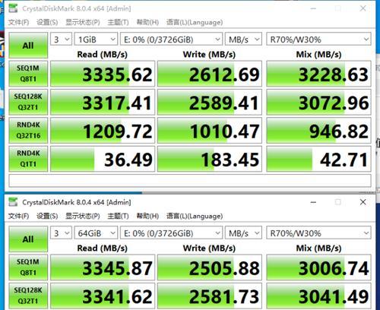The width and height of the screenshot is (380, 310).
Task: Open 显示状态(P) menu in upper window
Action: click(x=83, y=22)
